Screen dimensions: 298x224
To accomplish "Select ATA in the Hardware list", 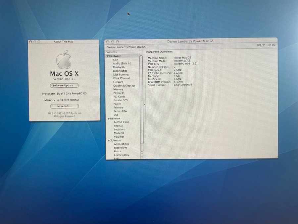I will point(115,60).
